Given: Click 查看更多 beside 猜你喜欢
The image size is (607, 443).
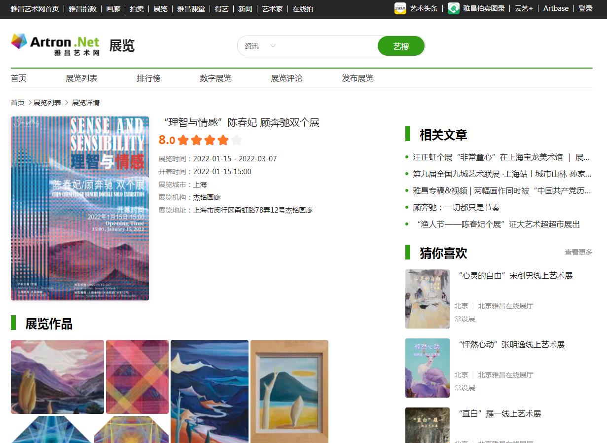Looking at the screenshot, I should [578, 252].
